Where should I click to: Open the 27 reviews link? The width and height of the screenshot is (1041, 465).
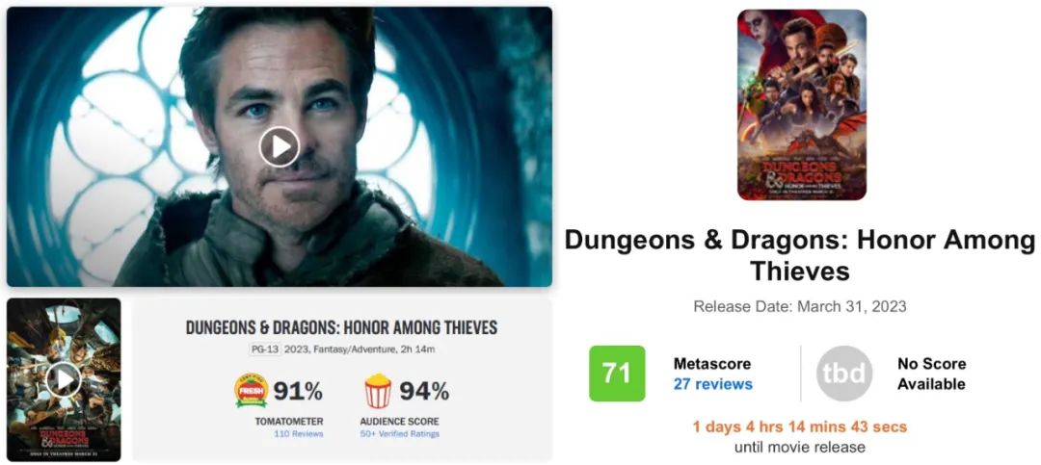[713, 384]
